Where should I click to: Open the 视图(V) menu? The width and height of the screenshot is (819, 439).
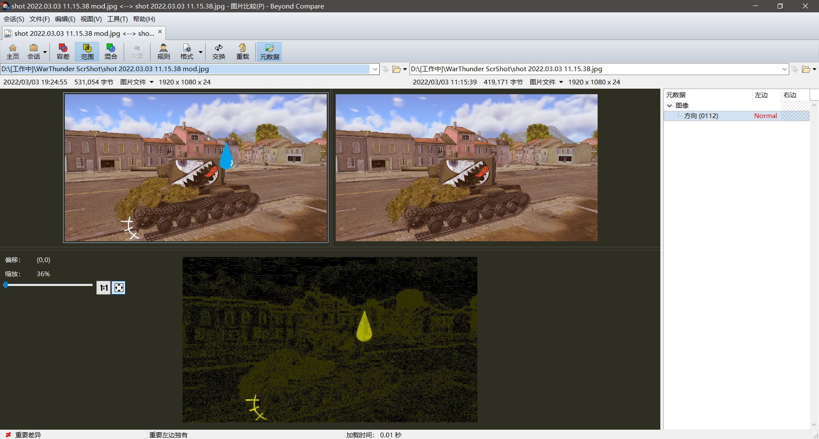[91, 19]
